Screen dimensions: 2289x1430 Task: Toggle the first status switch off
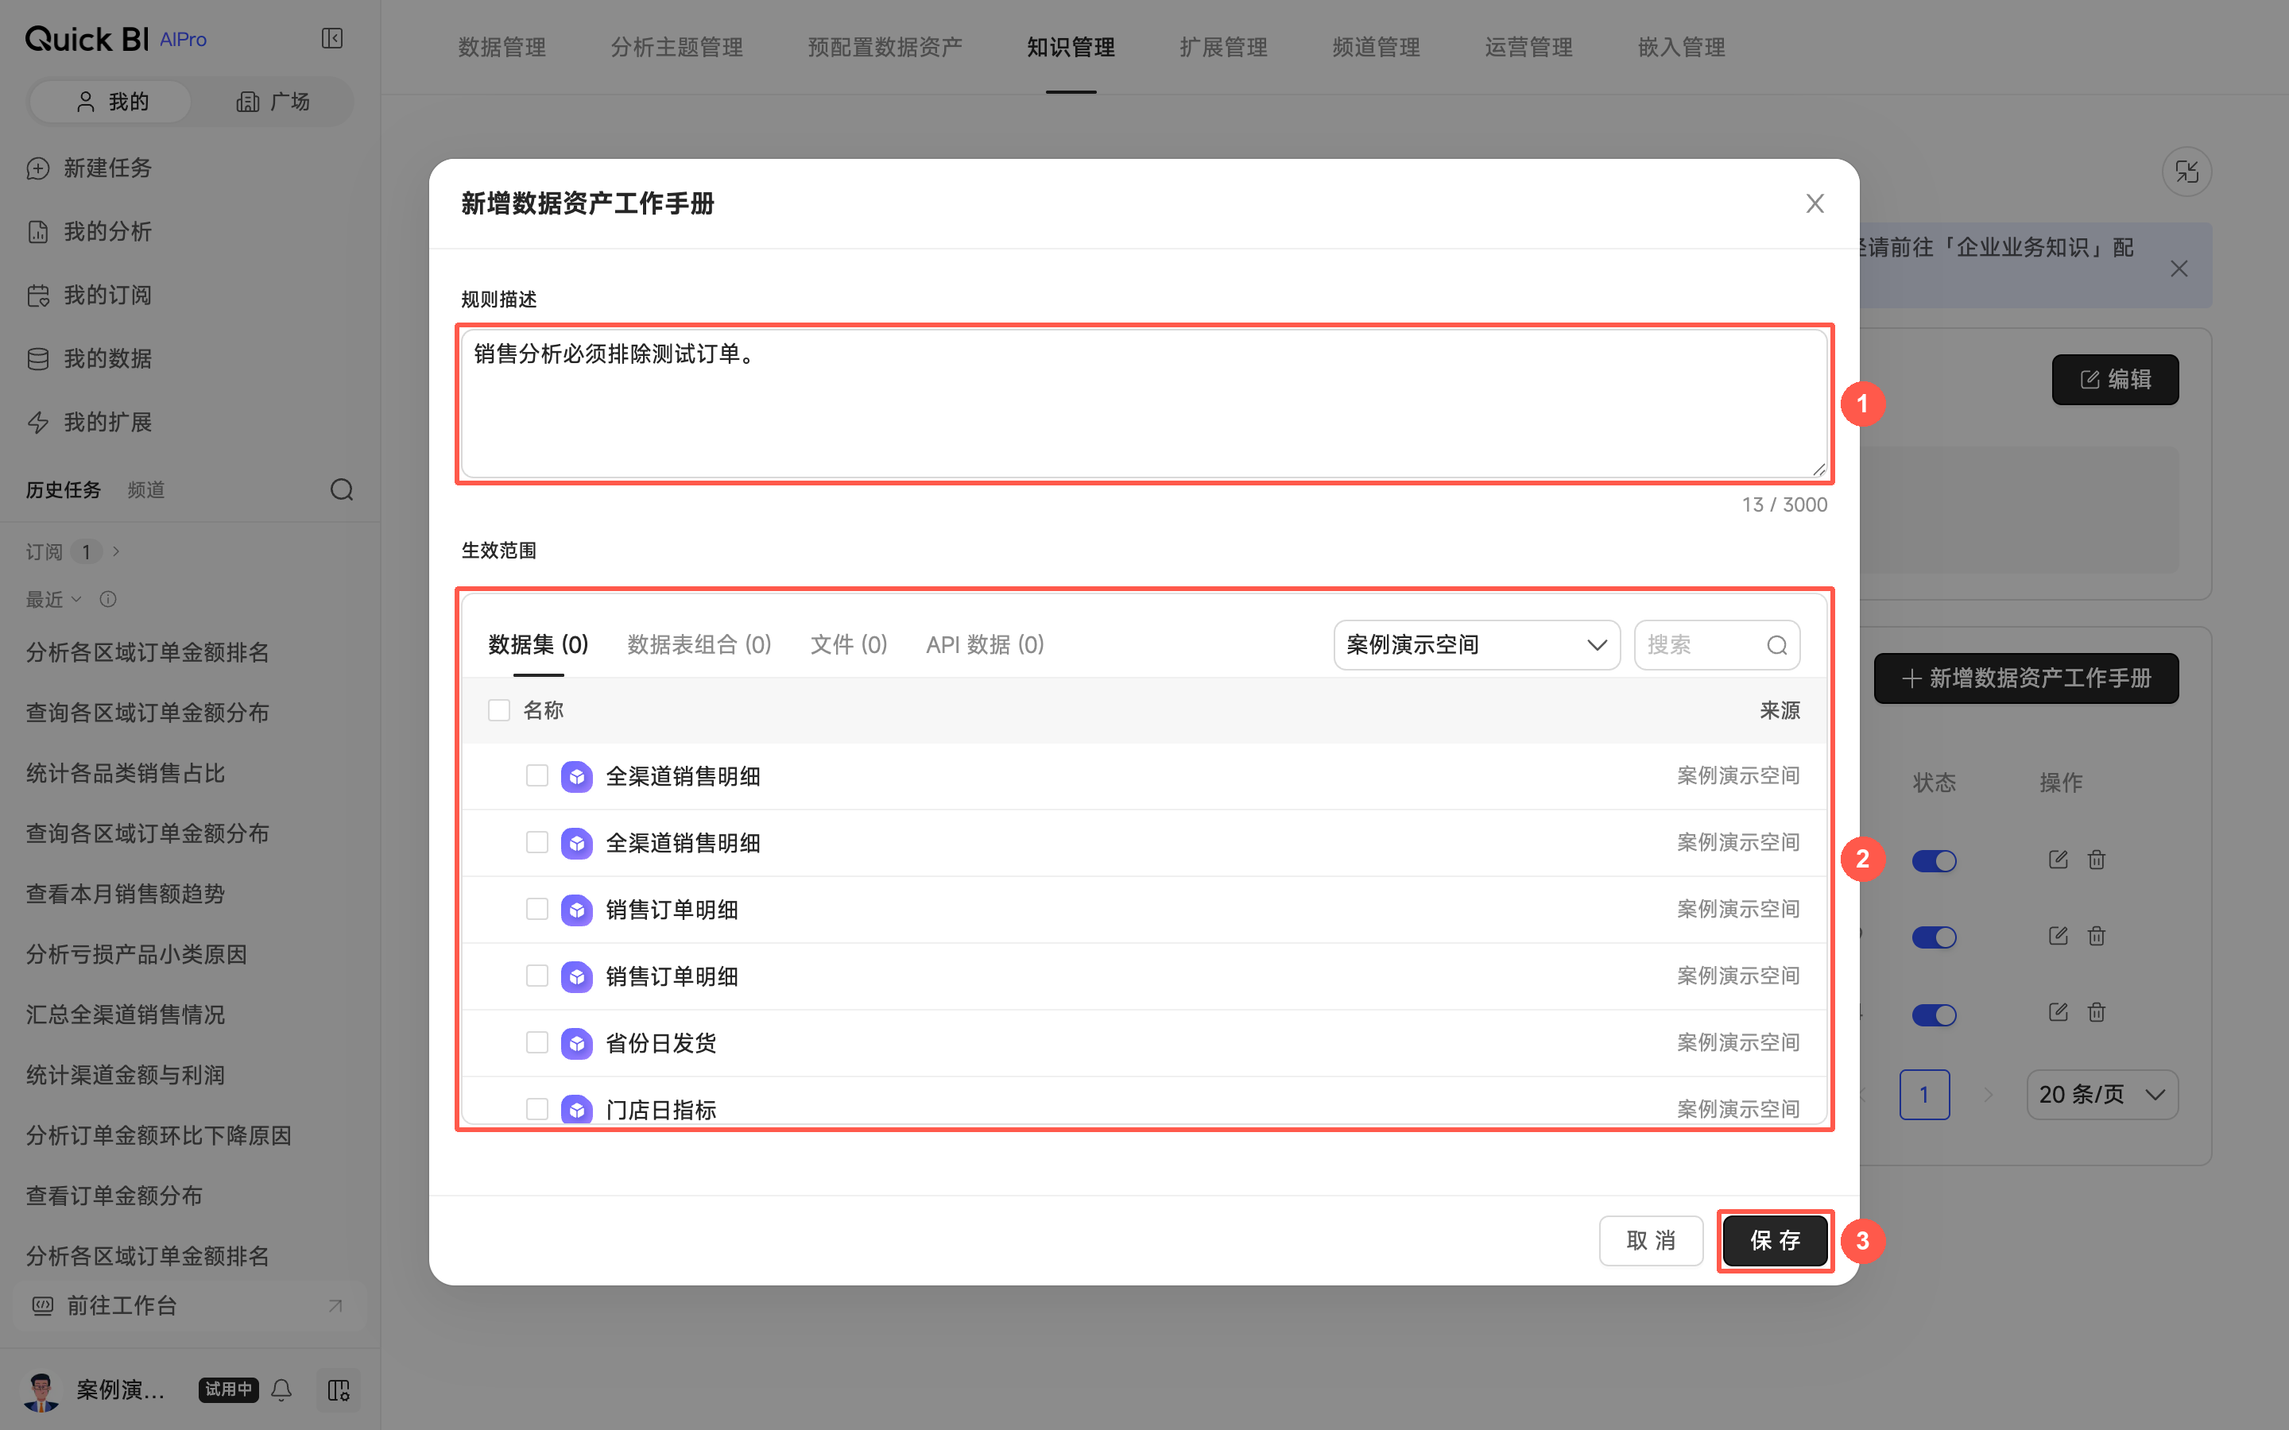pyautogui.click(x=1934, y=860)
